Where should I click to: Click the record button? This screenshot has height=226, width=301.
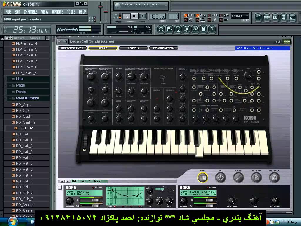143,16
